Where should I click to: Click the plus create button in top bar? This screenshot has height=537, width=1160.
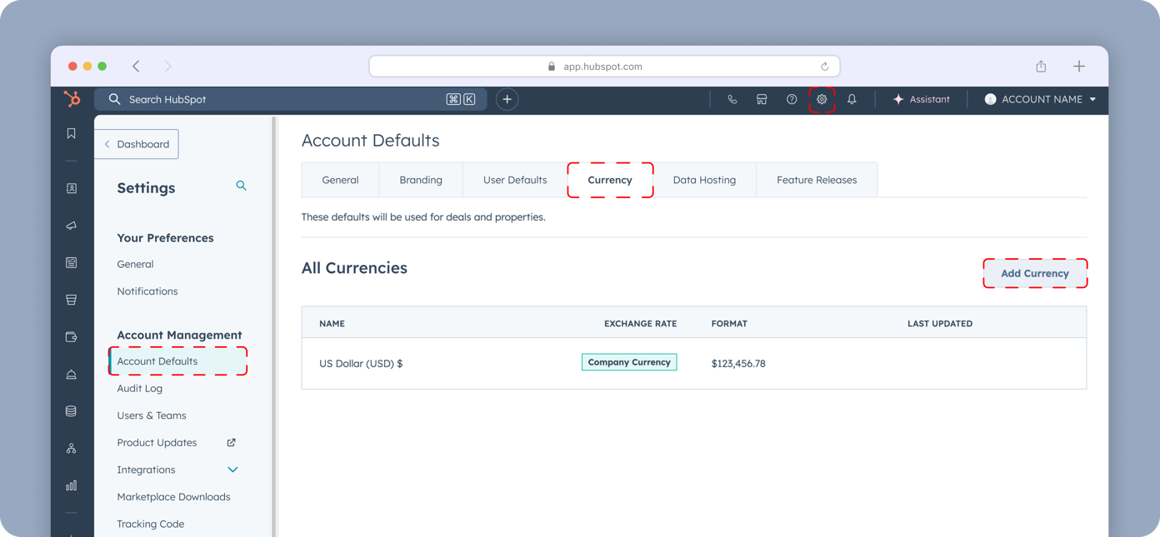point(507,99)
